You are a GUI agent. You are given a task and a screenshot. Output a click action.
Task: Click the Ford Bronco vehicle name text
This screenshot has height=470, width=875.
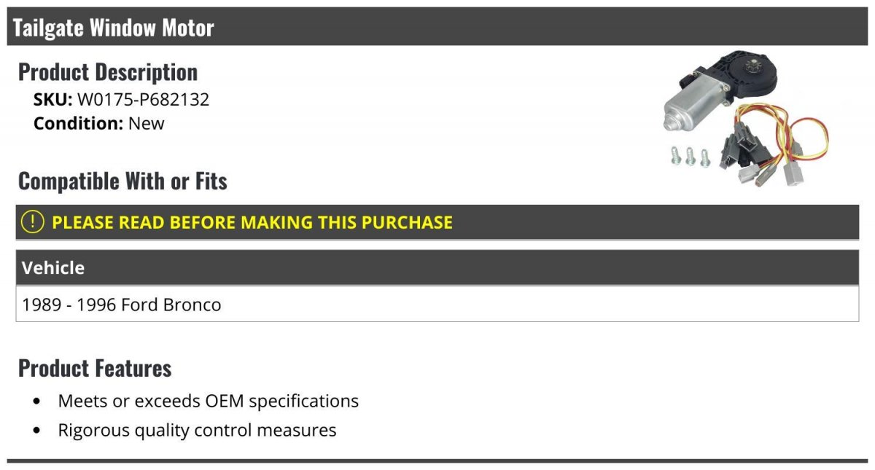tap(171, 305)
